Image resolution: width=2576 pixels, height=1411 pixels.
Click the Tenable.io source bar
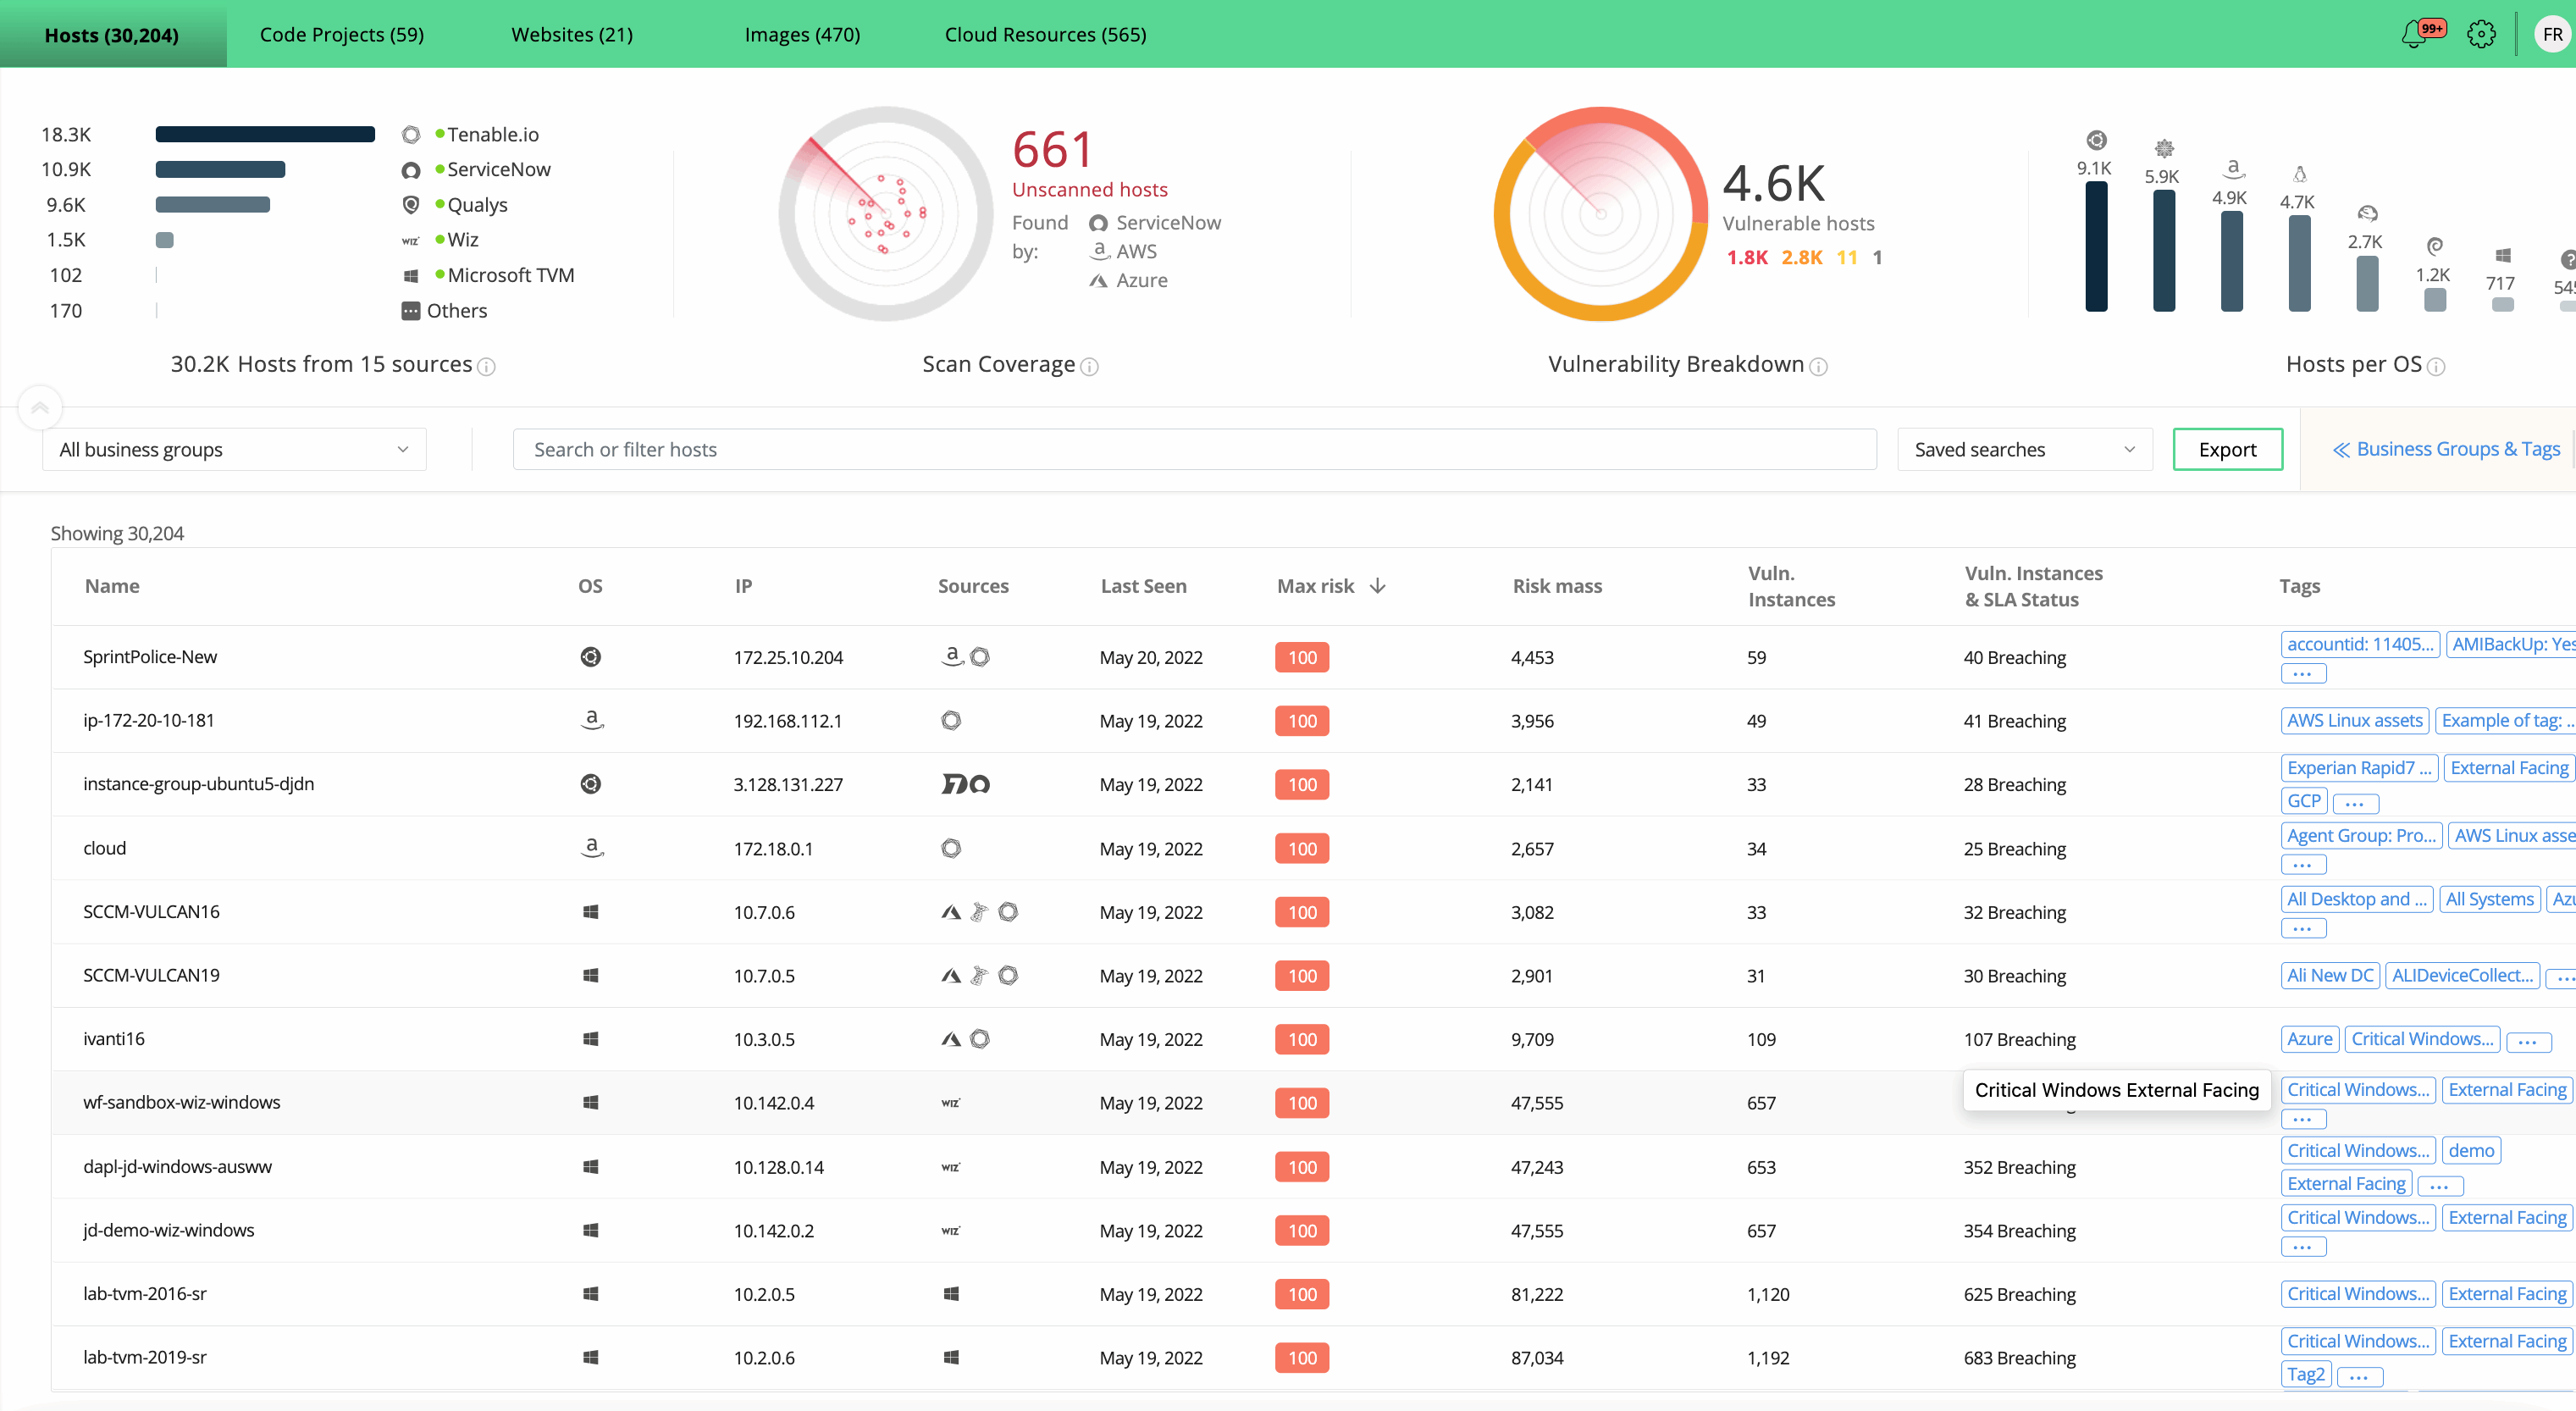[265, 134]
